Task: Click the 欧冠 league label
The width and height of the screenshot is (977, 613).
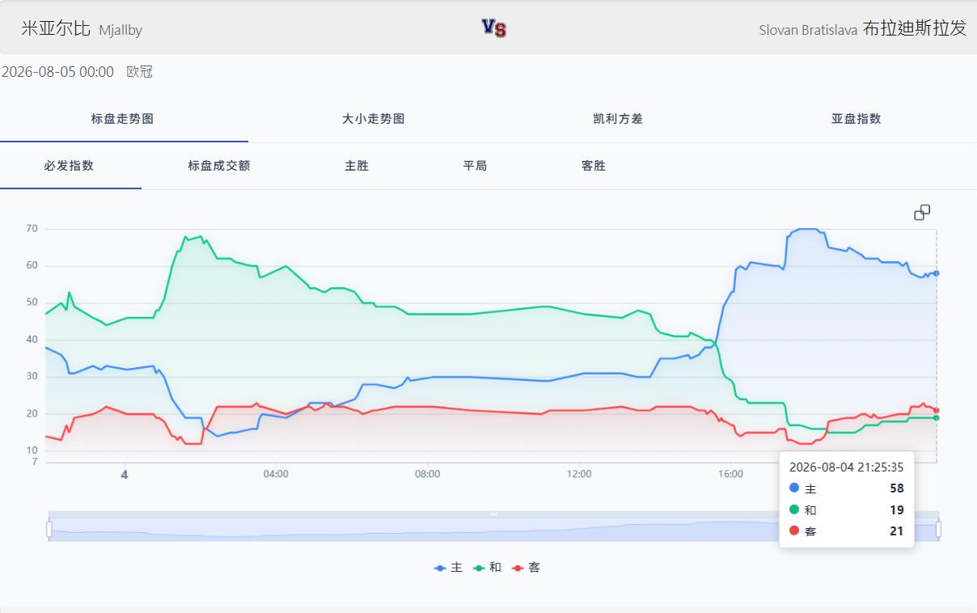Action: (x=139, y=72)
